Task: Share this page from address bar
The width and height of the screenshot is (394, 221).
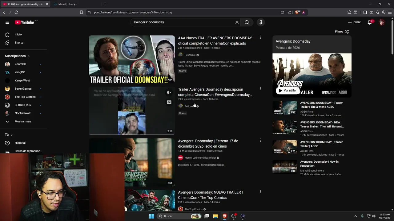Action: point(289,12)
